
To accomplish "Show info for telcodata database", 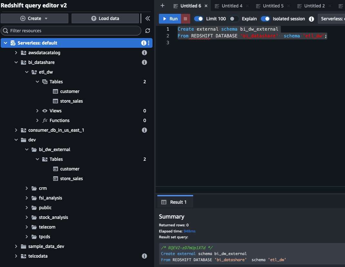I will (144, 256).
